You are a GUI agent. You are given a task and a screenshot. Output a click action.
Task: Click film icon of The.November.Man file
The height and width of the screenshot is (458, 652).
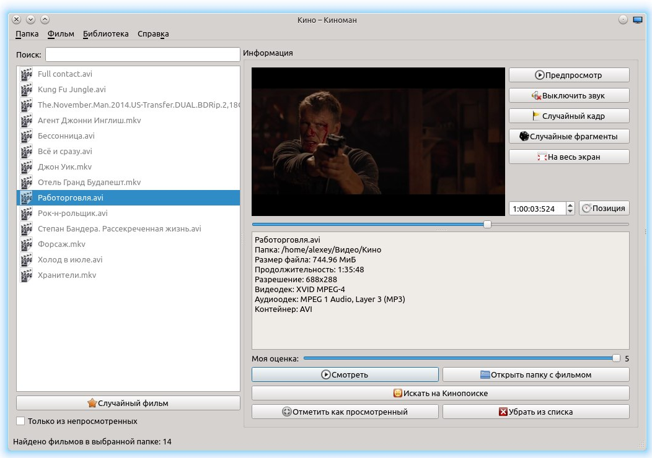tap(26, 105)
